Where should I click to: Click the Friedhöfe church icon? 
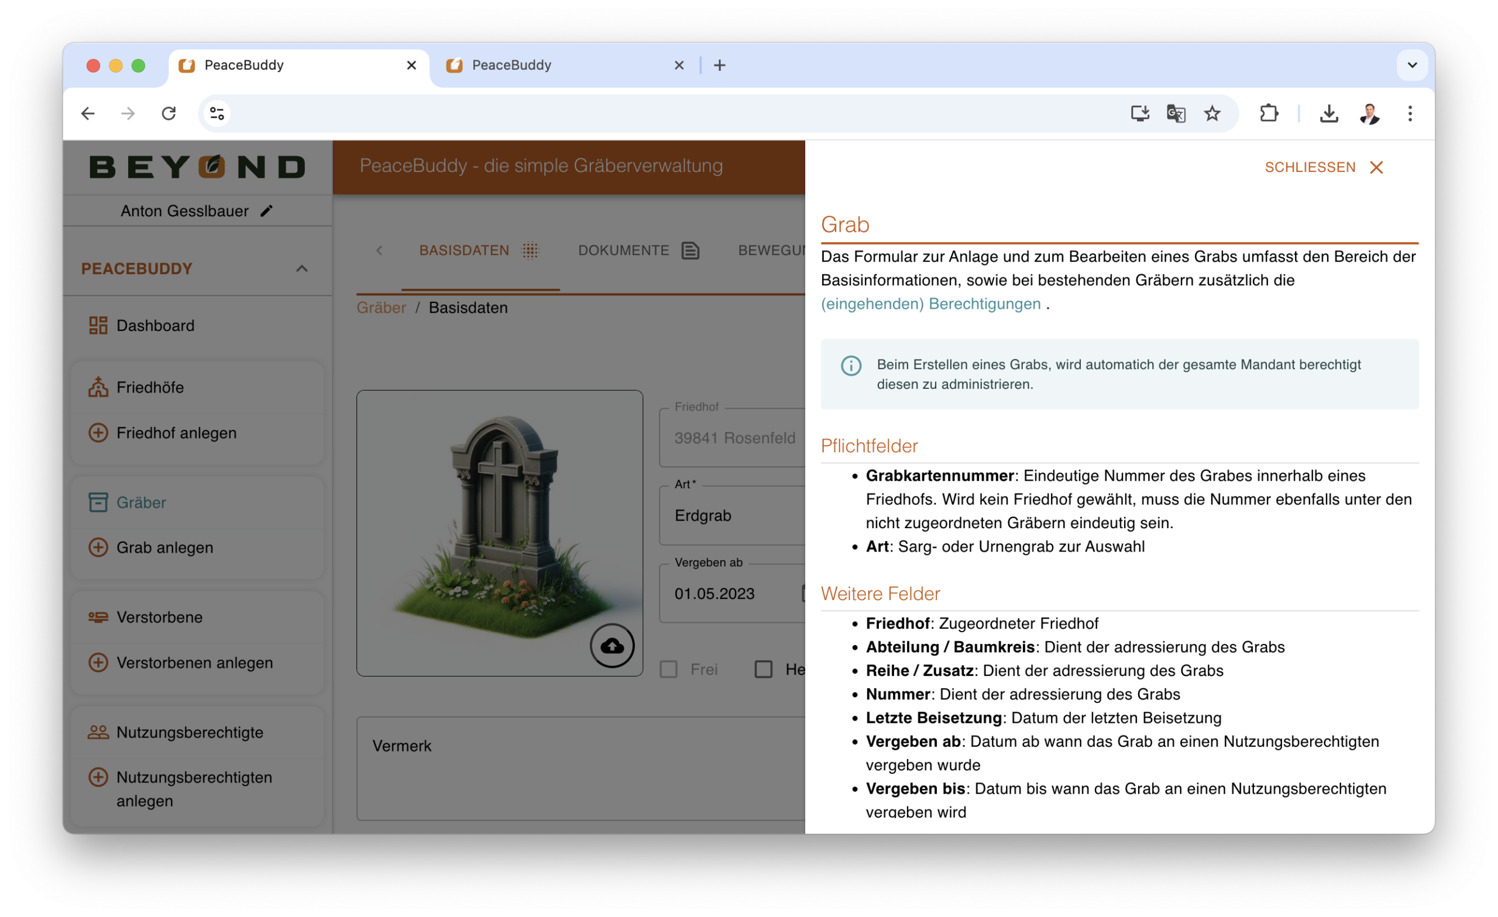98,387
